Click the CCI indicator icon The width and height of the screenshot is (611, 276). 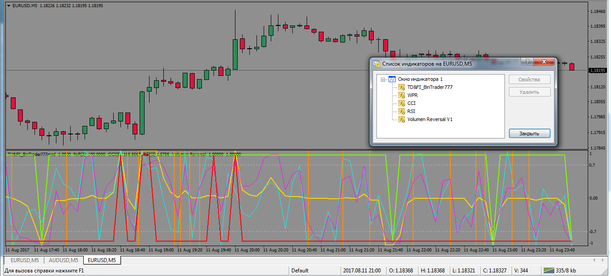402,104
